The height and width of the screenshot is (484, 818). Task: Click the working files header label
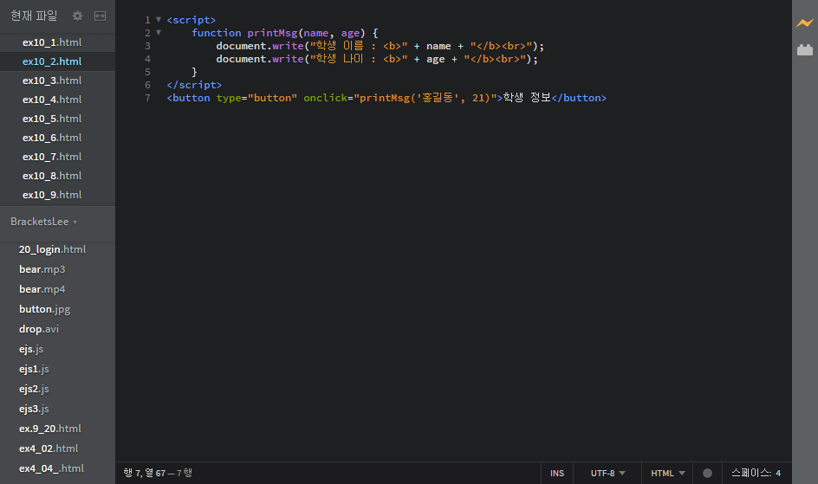coord(34,16)
